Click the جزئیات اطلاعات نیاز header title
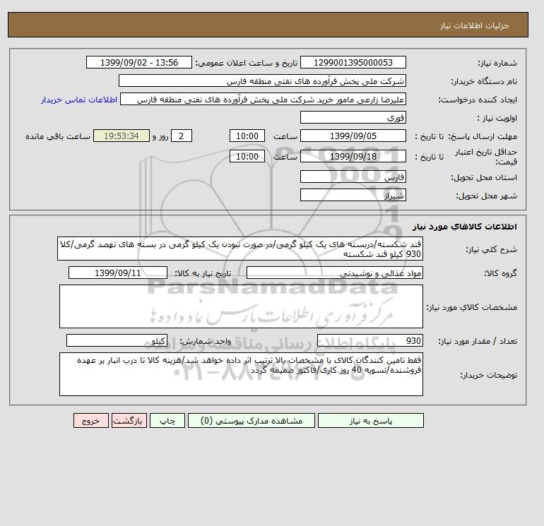The height and width of the screenshot is (526, 544). (475, 25)
